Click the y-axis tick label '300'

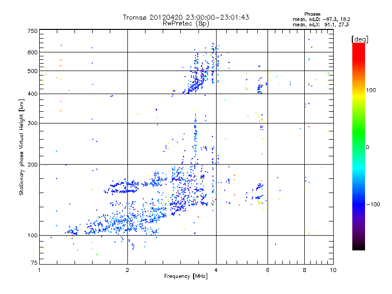(x=32, y=123)
